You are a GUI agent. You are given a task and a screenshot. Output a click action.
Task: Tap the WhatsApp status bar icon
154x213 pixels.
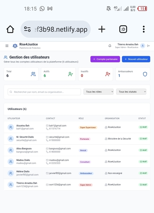[42, 9]
